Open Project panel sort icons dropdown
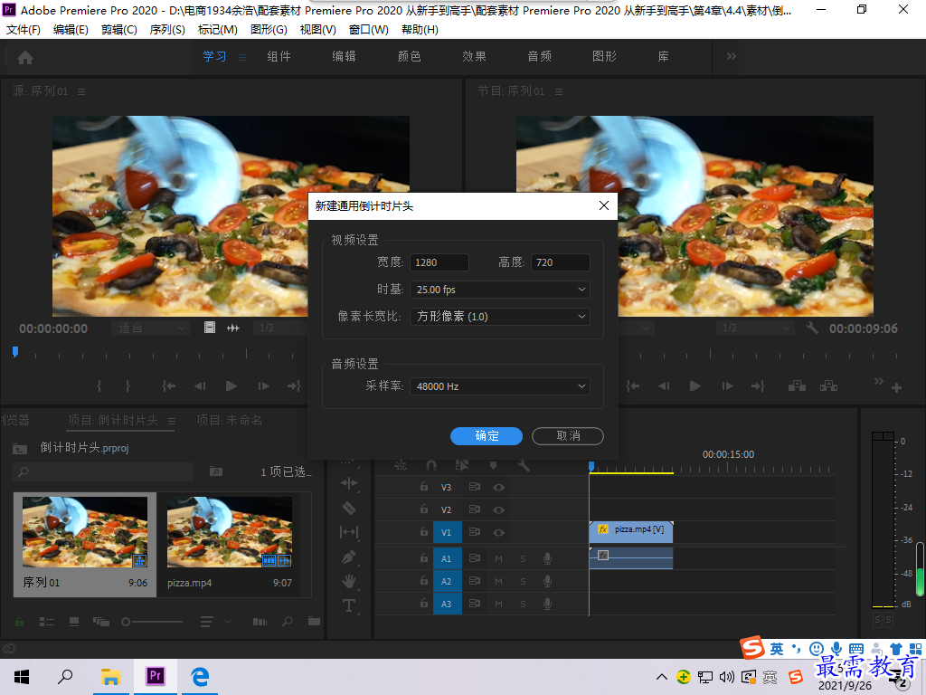This screenshot has width=926, height=695. 214,622
